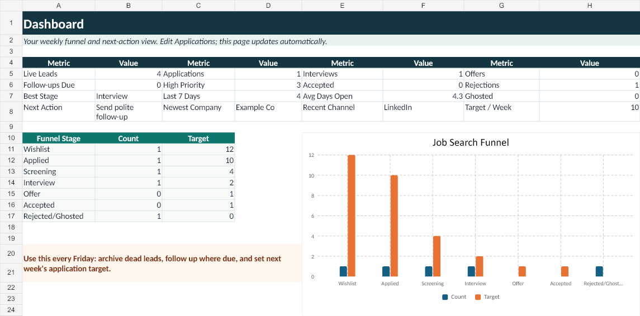The image size is (640, 316).
Task: Click the orange Screening target bar
Action: 437,256
